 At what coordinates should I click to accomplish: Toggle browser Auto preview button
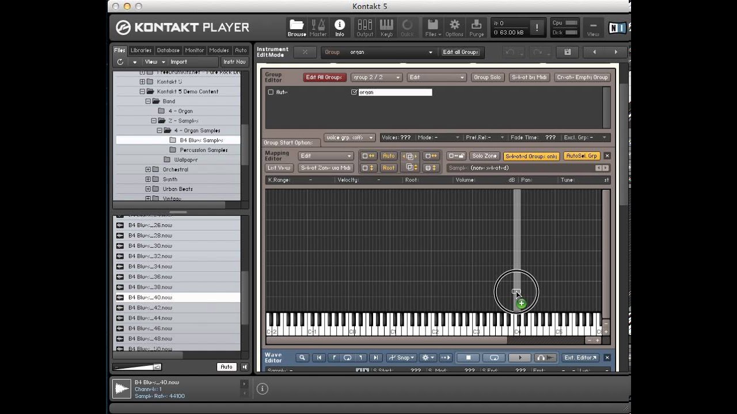point(226,367)
